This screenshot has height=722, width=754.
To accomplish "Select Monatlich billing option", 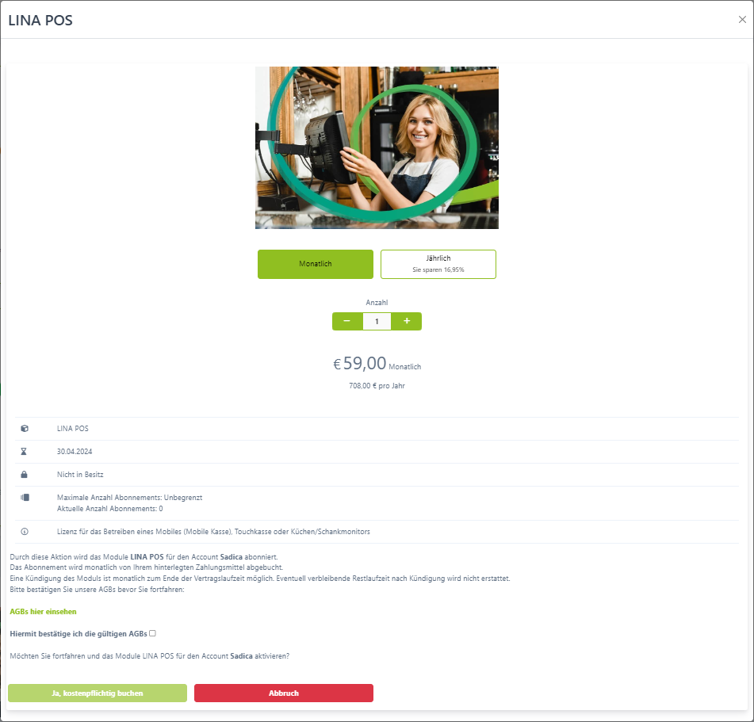I will 316,264.
